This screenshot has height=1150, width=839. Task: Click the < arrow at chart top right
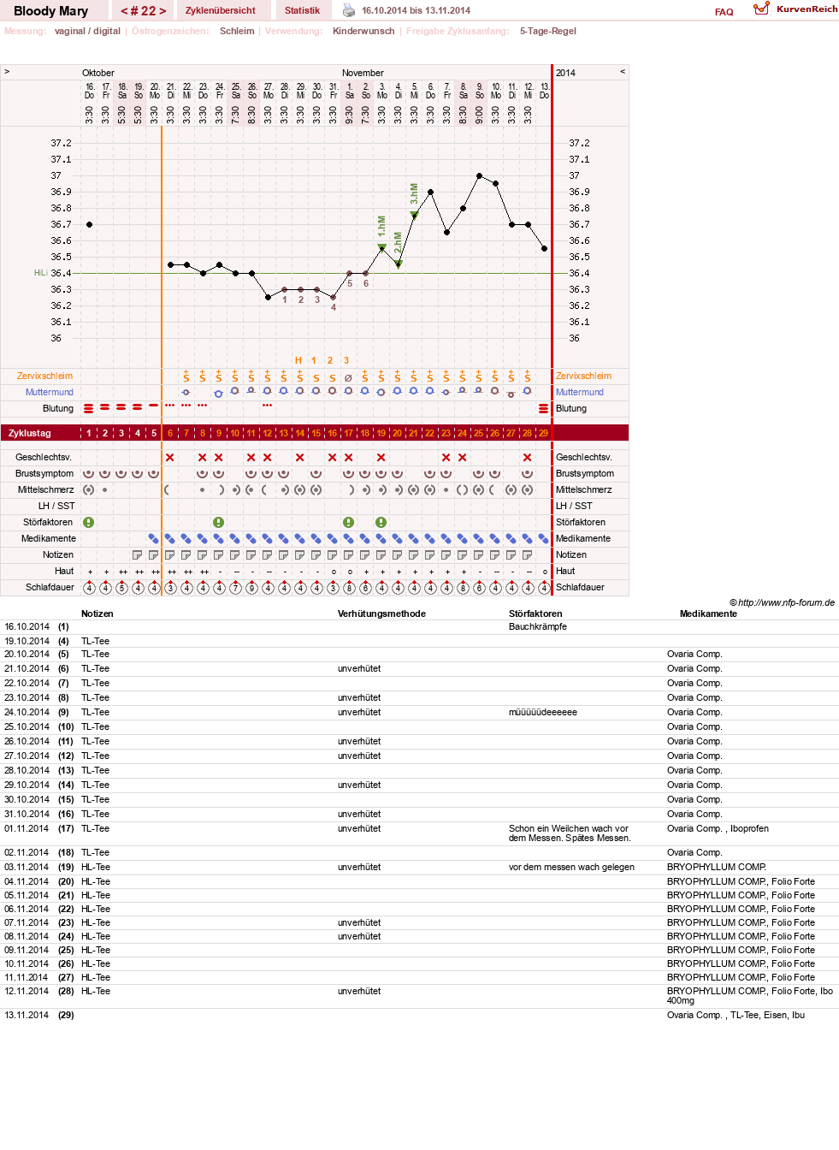coord(623,72)
